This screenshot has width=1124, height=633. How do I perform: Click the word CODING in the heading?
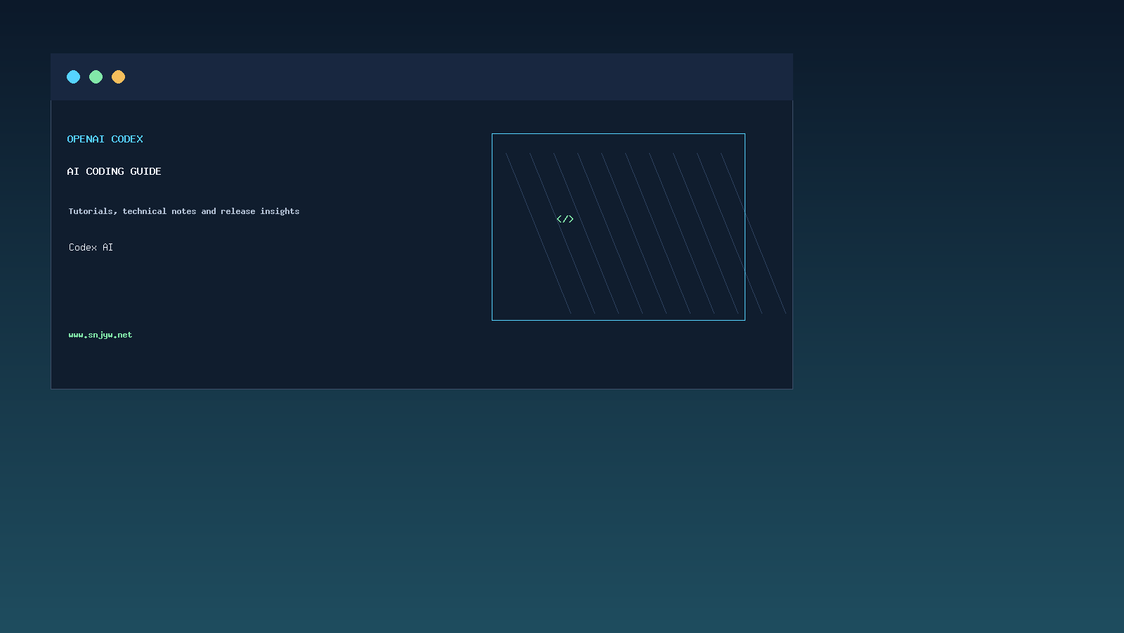[105, 171]
